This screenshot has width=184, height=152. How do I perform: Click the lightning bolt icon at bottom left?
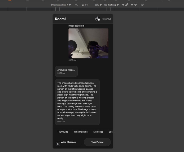click(58, 144)
